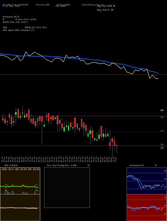The width and height of the screenshot is (167, 221).
Task: Click the 3.28 price axis label at orange line
Action: (x=162, y=144)
